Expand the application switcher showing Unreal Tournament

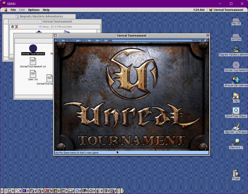[226, 10]
